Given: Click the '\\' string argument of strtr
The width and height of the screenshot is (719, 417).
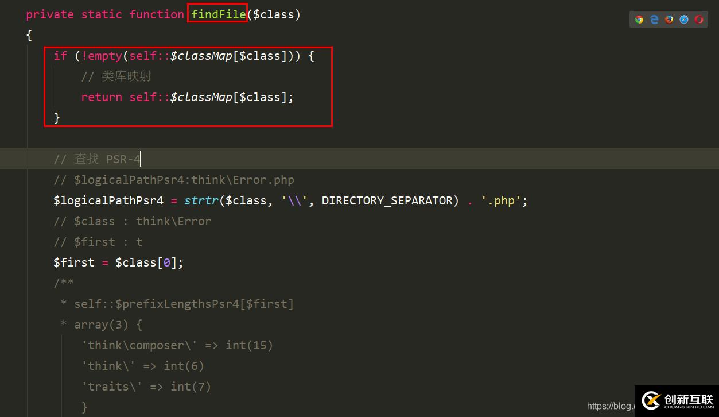Looking at the screenshot, I should pyautogui.click(x=295, y=200).
